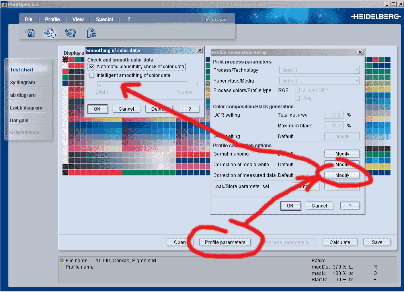Modify the Correction of measured data setting
Screen dimensions: 404x292
[342, 175]
